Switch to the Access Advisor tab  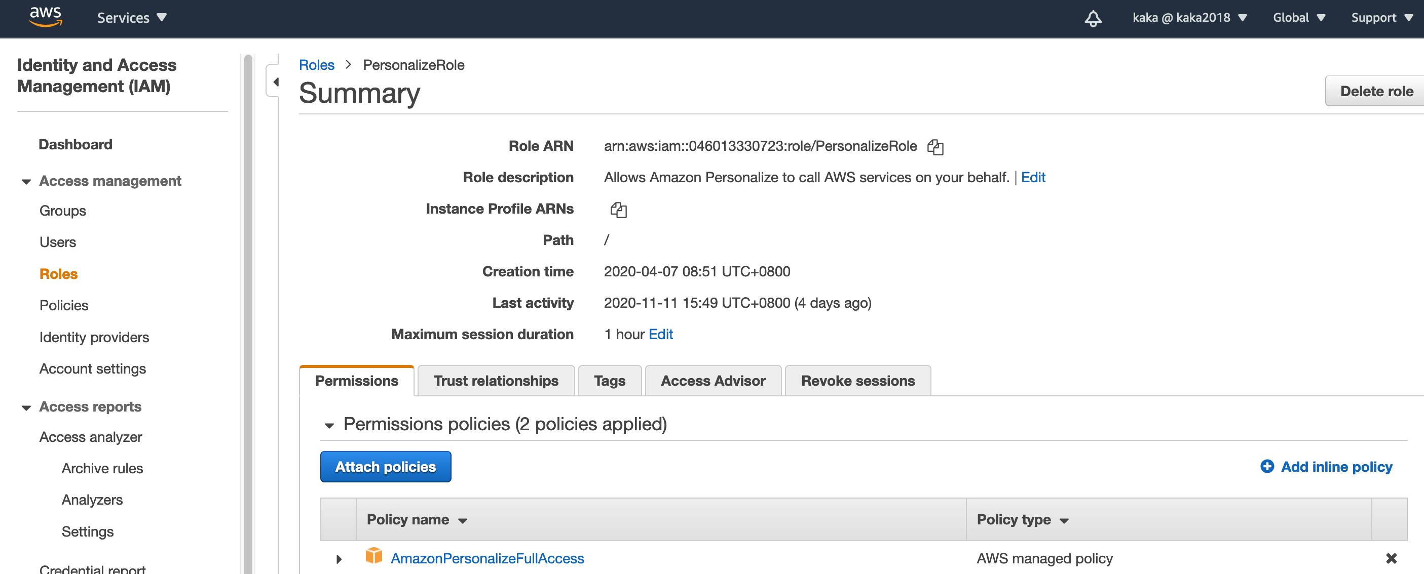tap(713, 381)
